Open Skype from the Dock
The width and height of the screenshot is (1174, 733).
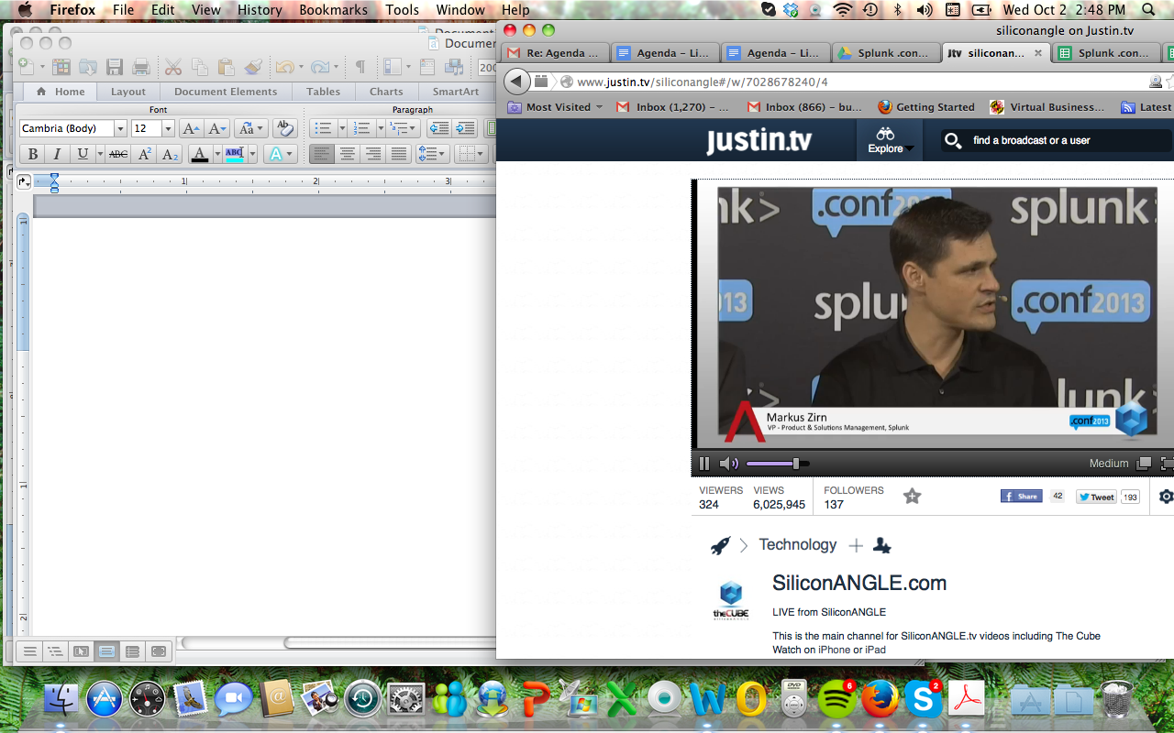[924, 700]
